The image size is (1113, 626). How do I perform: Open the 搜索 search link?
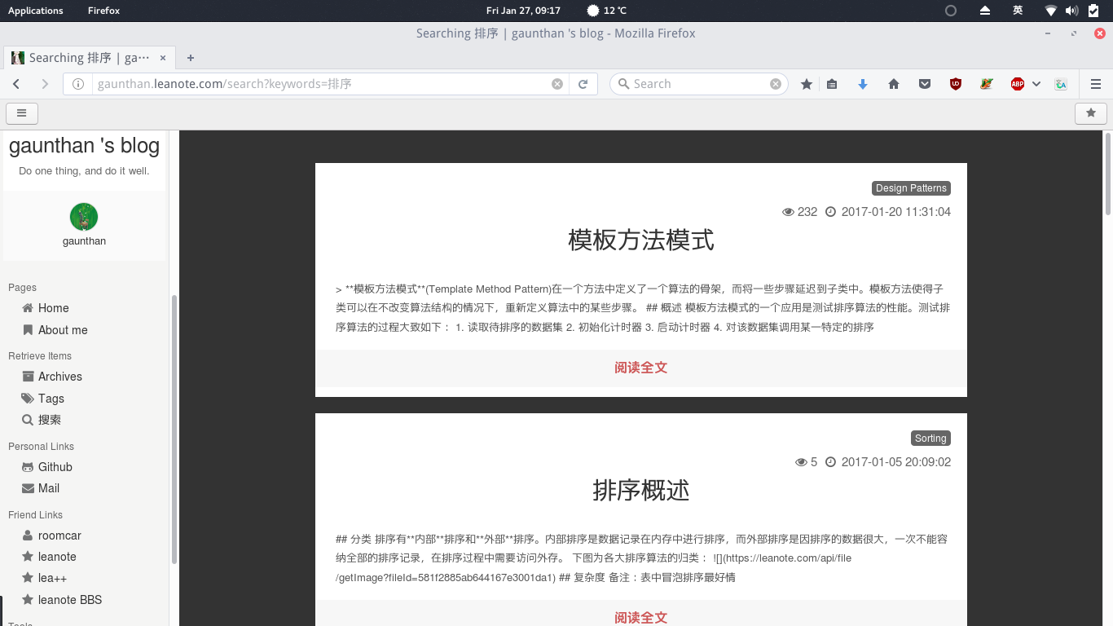click(x=50, y=420)
